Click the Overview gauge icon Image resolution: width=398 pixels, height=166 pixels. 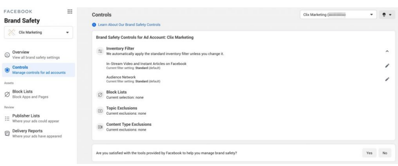point(7,55)
